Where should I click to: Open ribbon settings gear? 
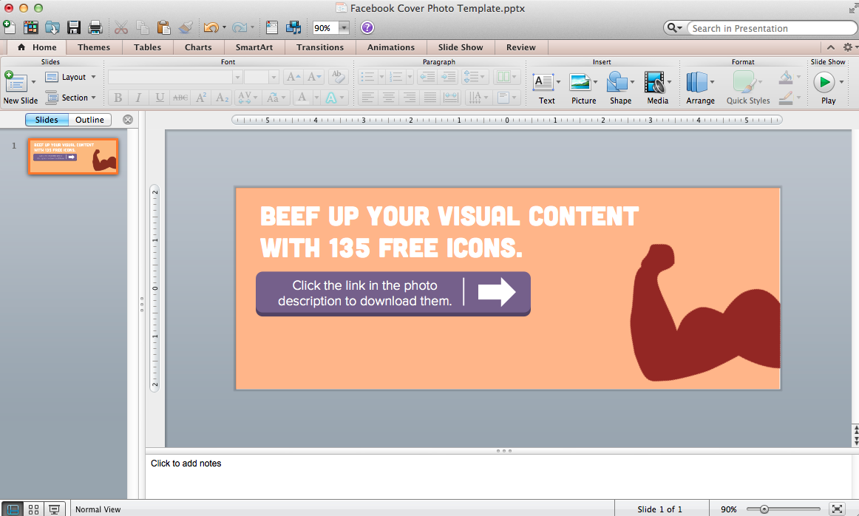[x=847, y=47]
